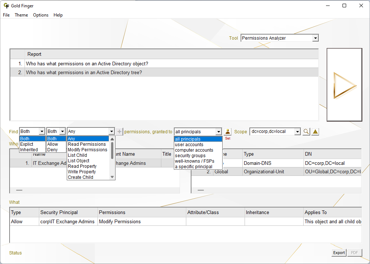Click the Gold Finger logo in title bar
The width and height of the screenshot is (370, 264).
(x=6, y=6)
